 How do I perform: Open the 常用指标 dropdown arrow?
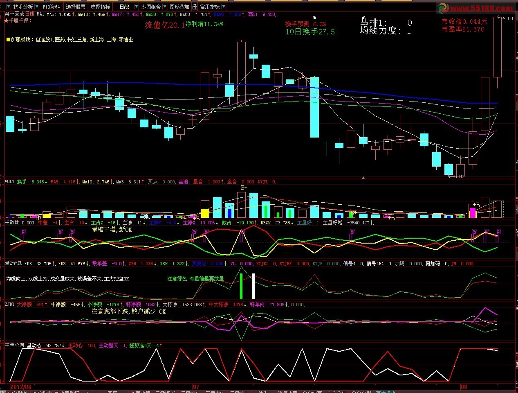(x=224, y=7)
